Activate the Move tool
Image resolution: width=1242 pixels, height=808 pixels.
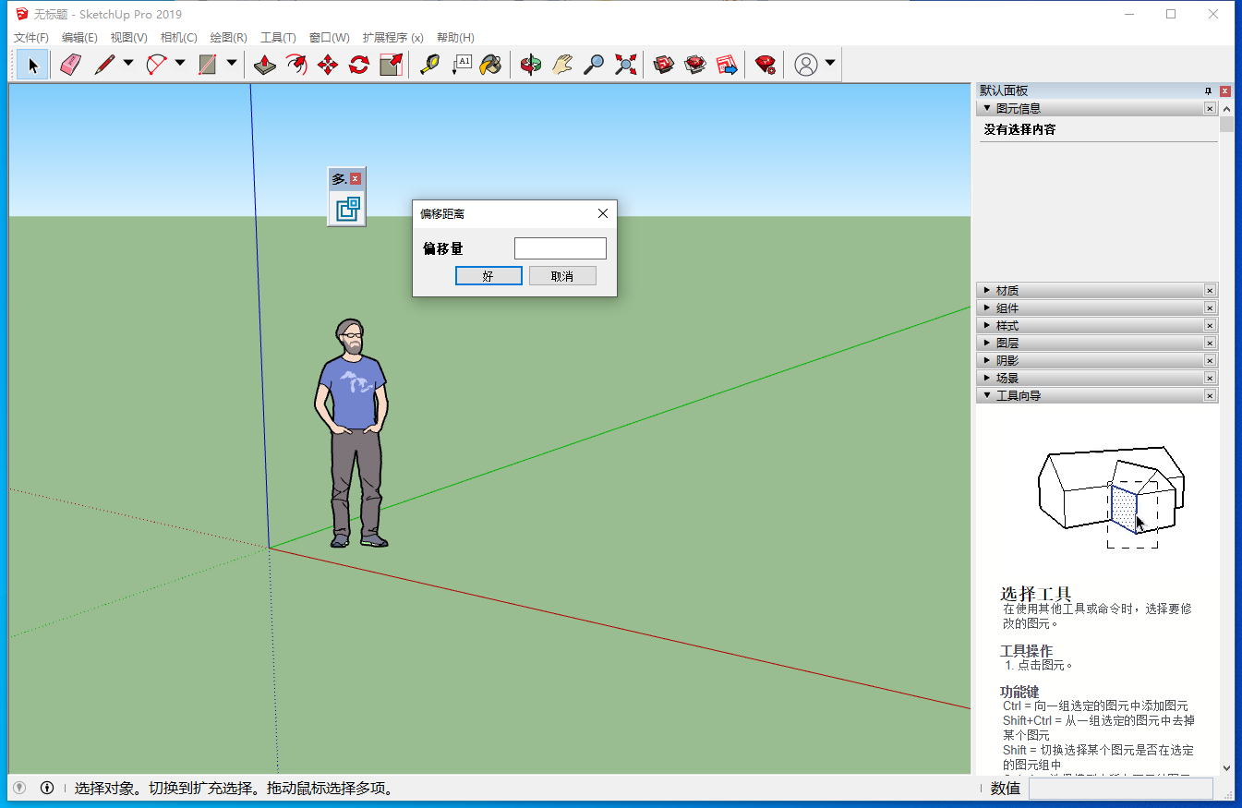tap(328, 65)
